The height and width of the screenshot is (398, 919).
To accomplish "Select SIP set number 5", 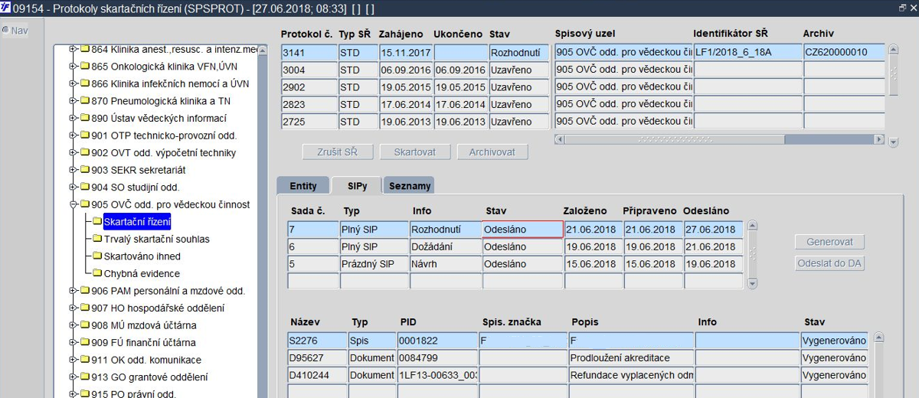I will tap(313, 264).
